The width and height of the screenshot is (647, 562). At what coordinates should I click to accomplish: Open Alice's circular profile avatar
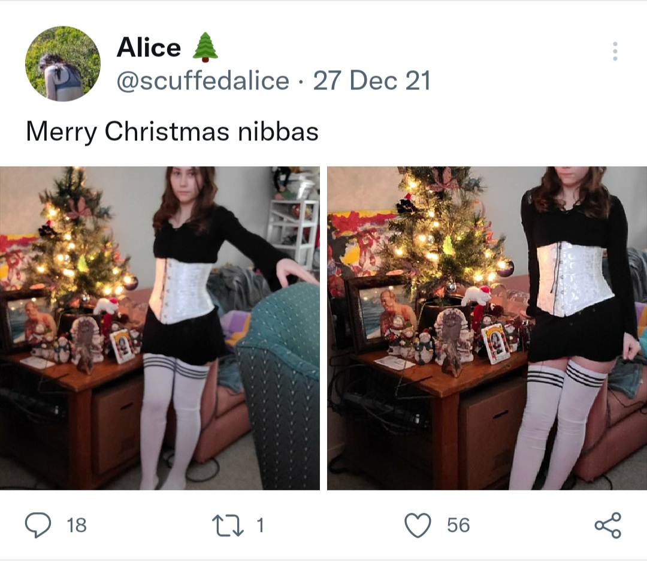[x=63, y=64]
